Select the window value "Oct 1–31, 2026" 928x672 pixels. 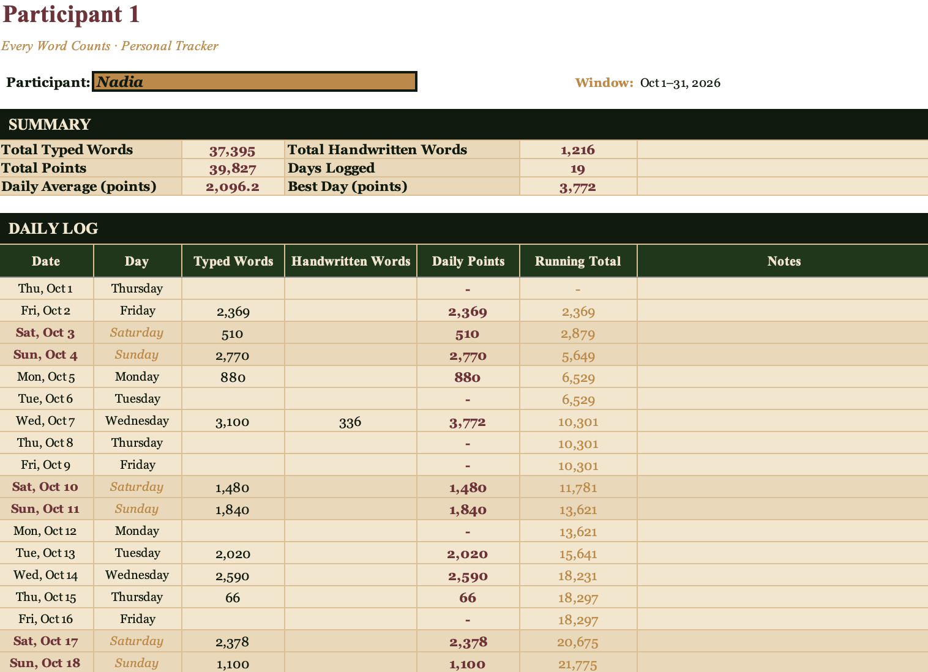tap(680, 83)
